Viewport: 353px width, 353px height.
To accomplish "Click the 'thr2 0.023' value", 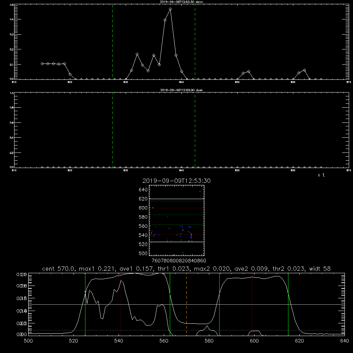I will [x=288, y=269].
